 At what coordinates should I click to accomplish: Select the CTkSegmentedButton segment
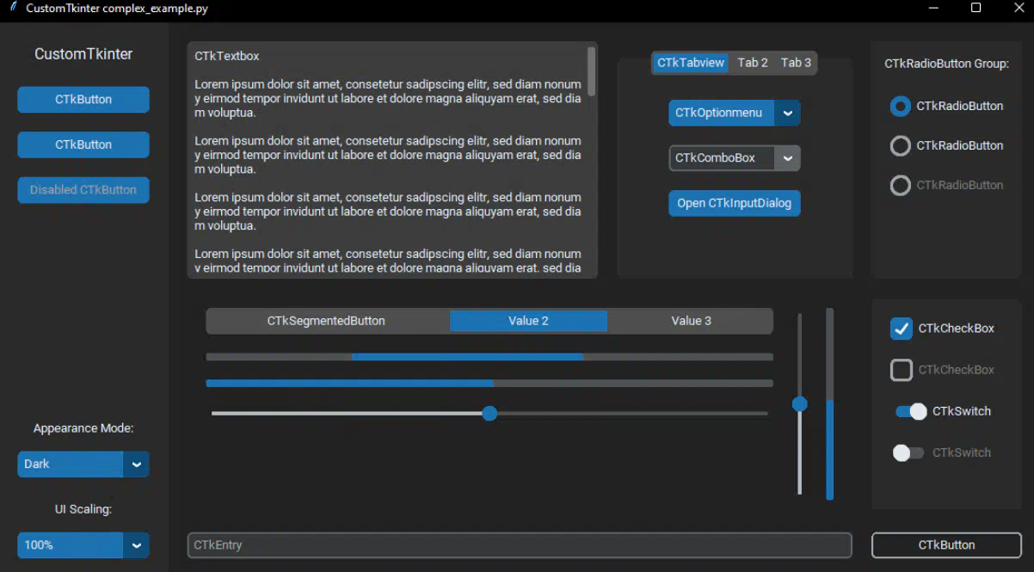point(326,322)
